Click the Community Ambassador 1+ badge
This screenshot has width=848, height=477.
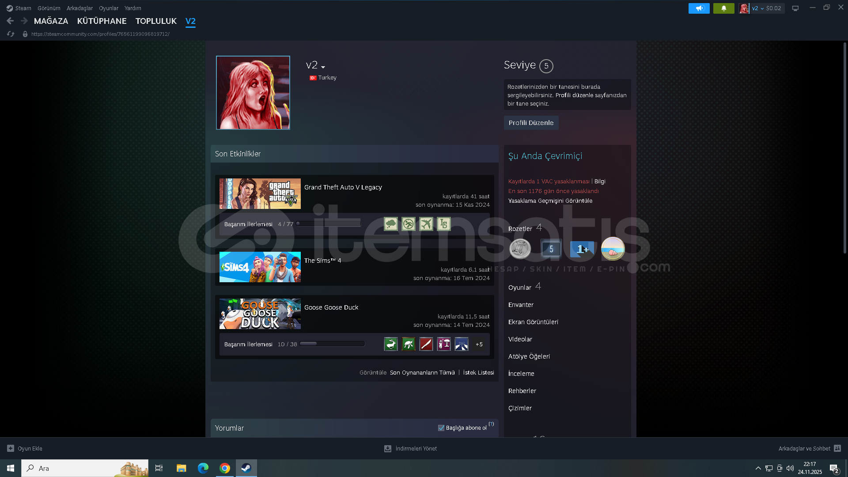pos(582,249)
